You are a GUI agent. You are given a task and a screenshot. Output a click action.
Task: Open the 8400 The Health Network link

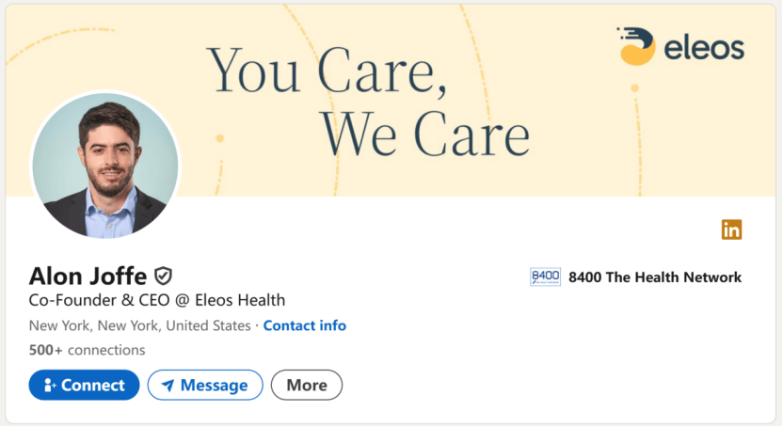[655, 277]
